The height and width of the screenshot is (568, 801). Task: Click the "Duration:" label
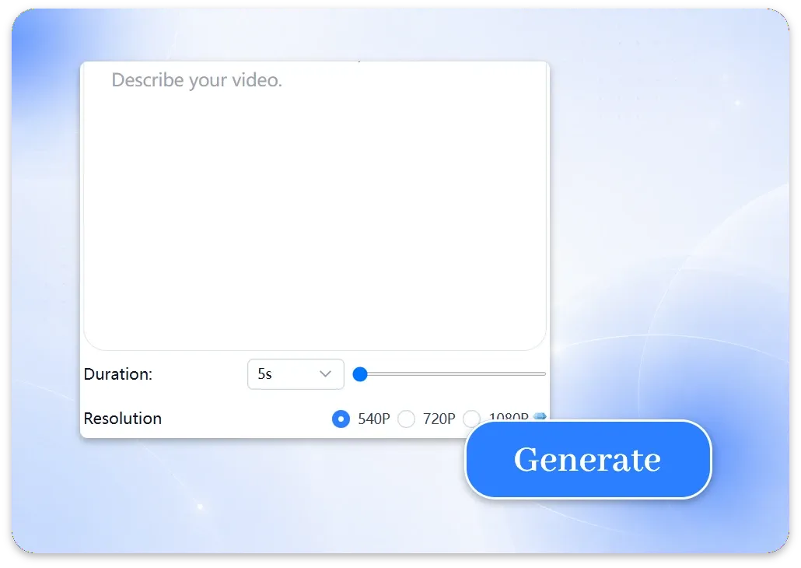[x=118, y=374]
